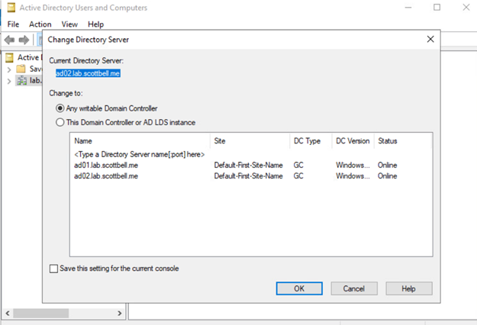This screenshot has width=477, height=325.
Task: Open the View menu
Action: 69,24
